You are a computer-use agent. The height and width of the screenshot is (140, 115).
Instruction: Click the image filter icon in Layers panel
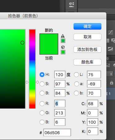[x=108, y=65]
